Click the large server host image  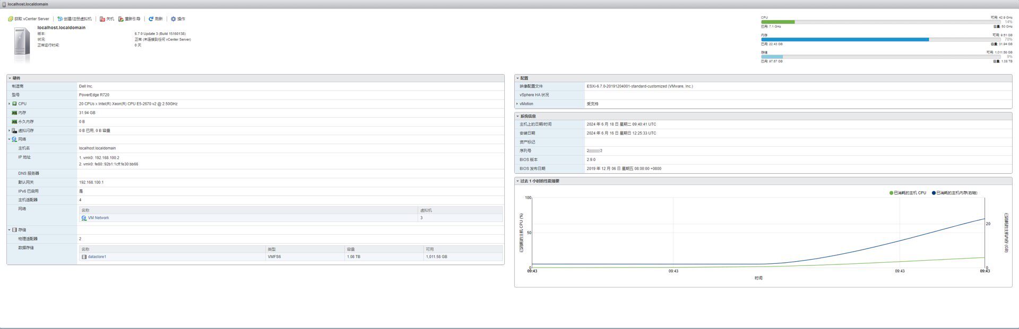(22, 46)
